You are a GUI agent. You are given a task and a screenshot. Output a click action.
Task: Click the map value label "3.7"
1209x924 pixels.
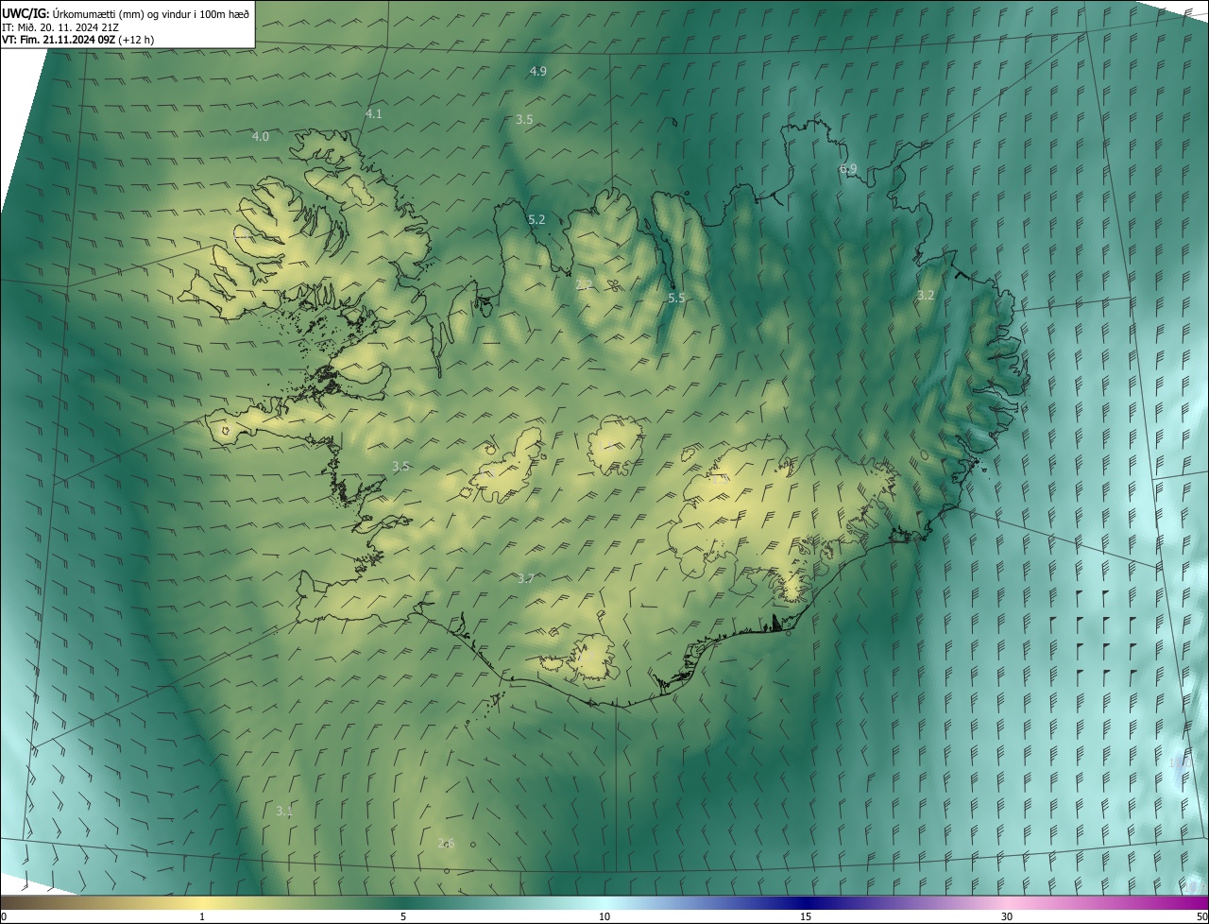tap(527, 579)
